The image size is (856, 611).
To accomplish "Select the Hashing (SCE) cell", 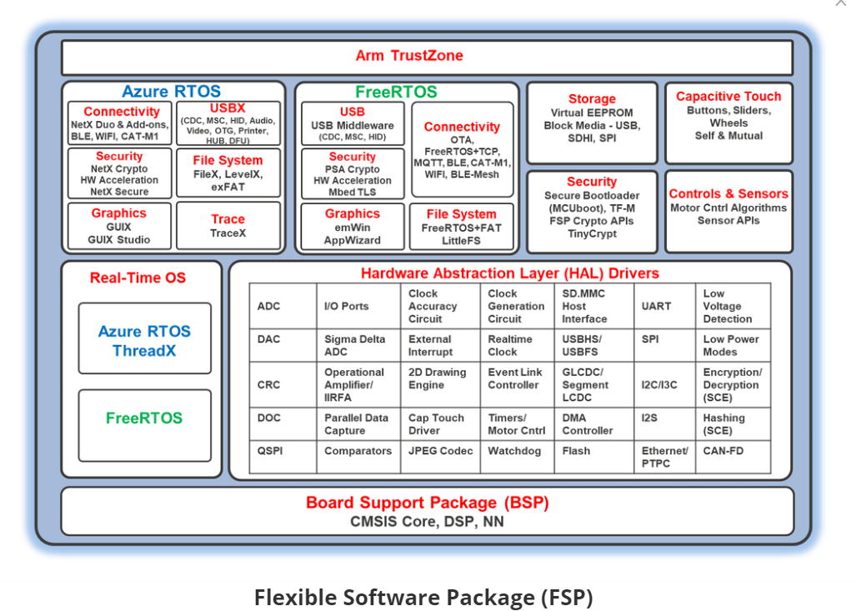I will pyautogui.click(x=733, y=424).
